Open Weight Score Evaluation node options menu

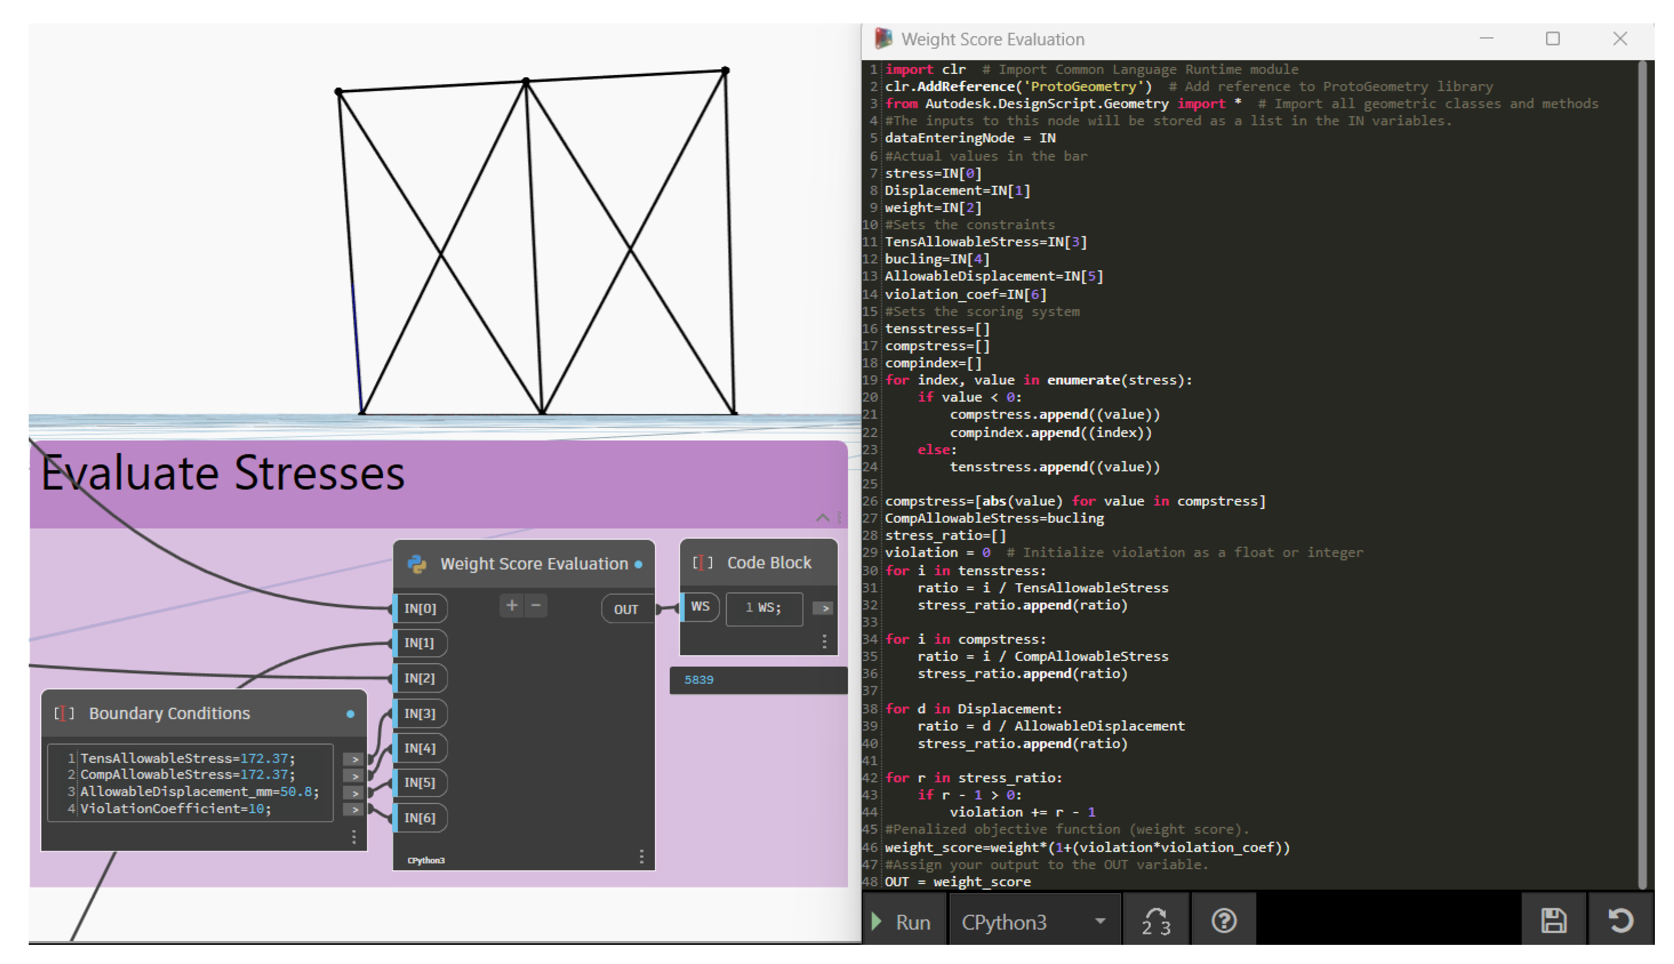coord(641,857)
